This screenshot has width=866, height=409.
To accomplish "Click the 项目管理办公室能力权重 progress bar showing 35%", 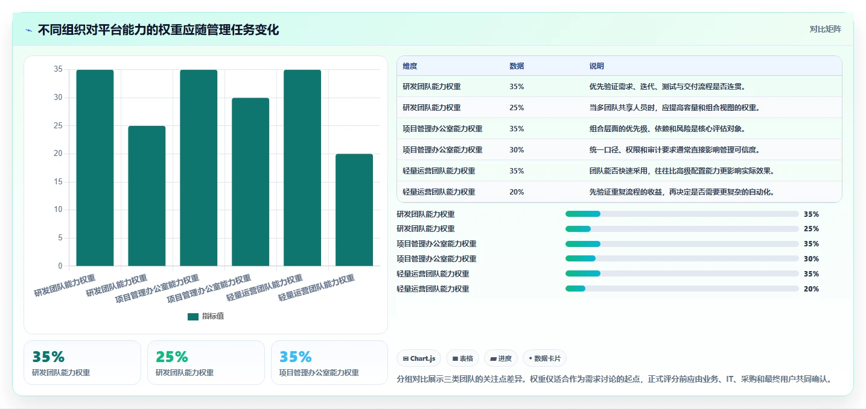I will pos(682,244).
